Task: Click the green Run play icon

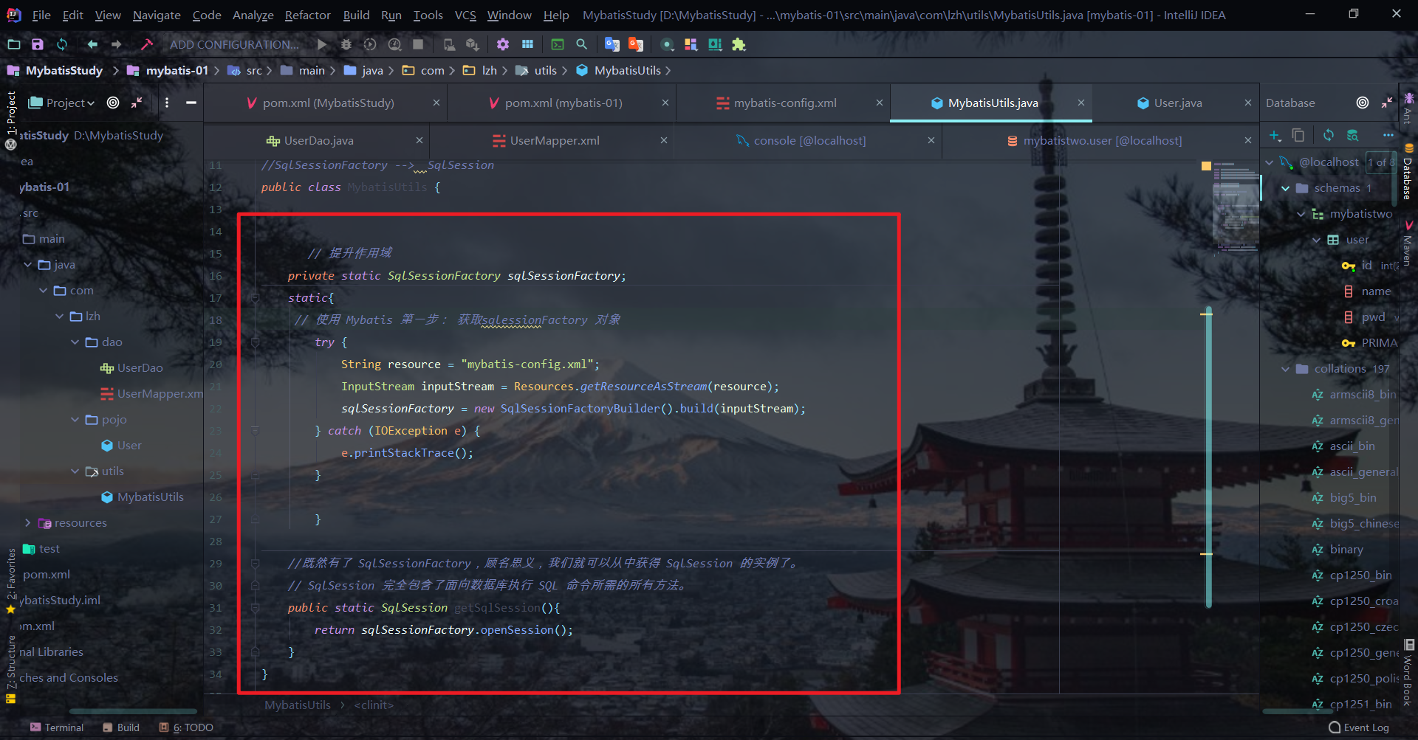Action: pyautogui.click(x=321, y=44)
